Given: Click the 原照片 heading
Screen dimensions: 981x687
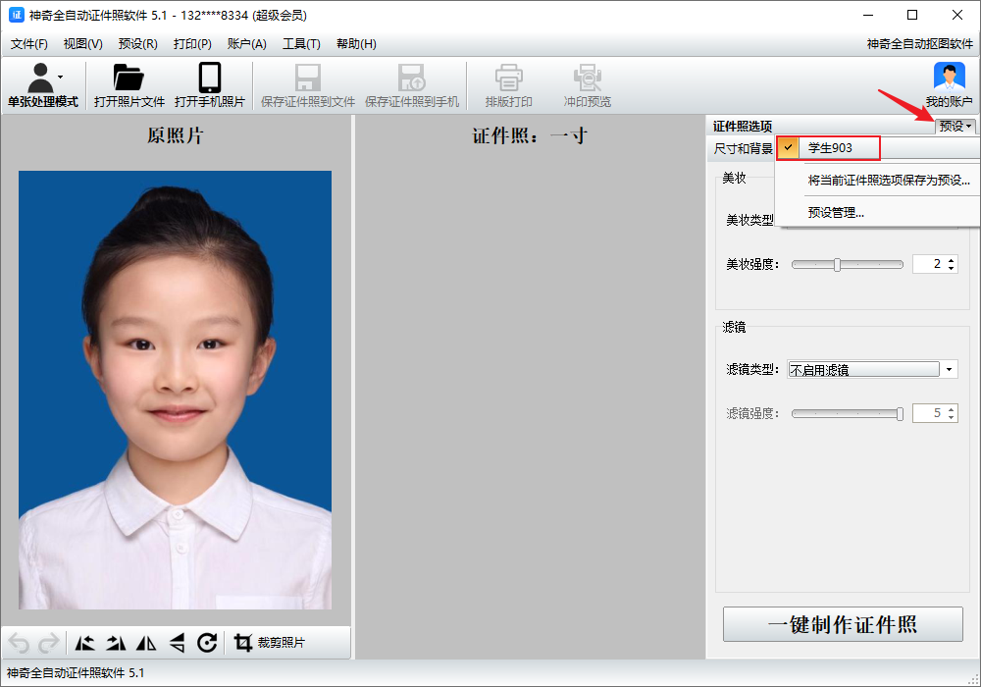Looking at the screenshot, I should point(176,135).
